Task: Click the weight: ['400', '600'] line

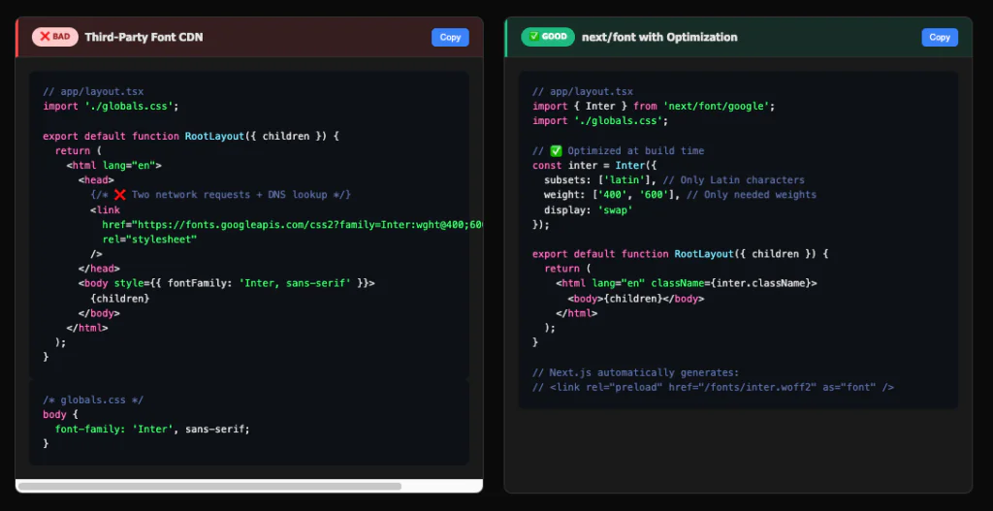Action: coord(680,195)
